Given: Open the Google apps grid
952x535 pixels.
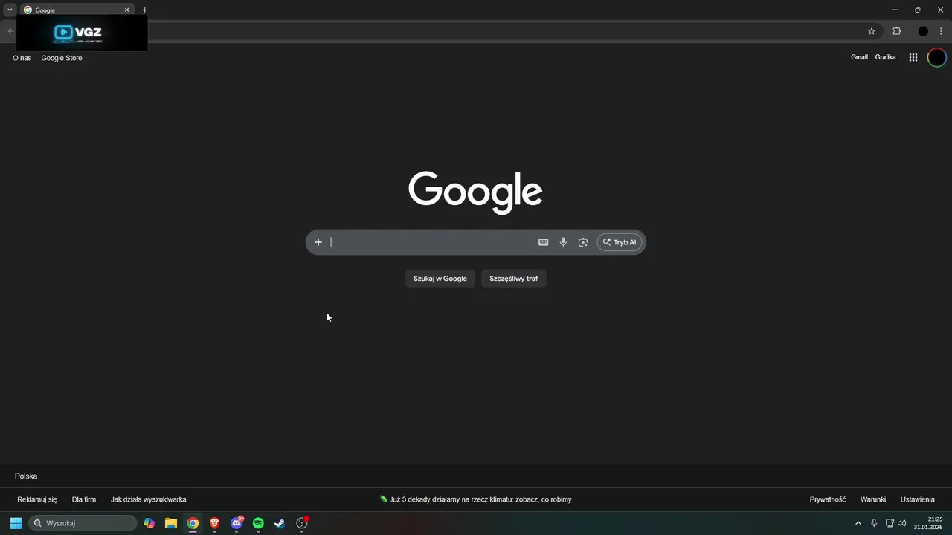Looking at the screenshot, I should coord(913,57).
